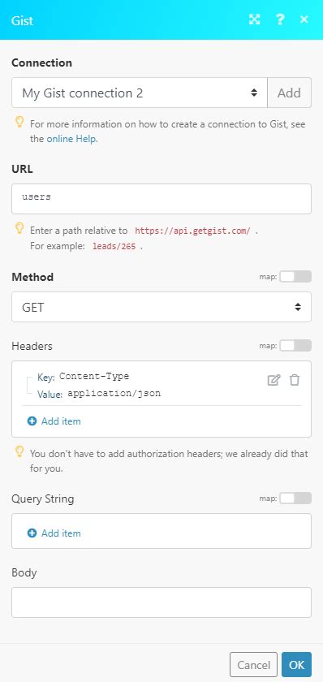Edit the Content-Type header item
Image resolution: width=323 pixels, height=682 pixels.
point(273,380)
